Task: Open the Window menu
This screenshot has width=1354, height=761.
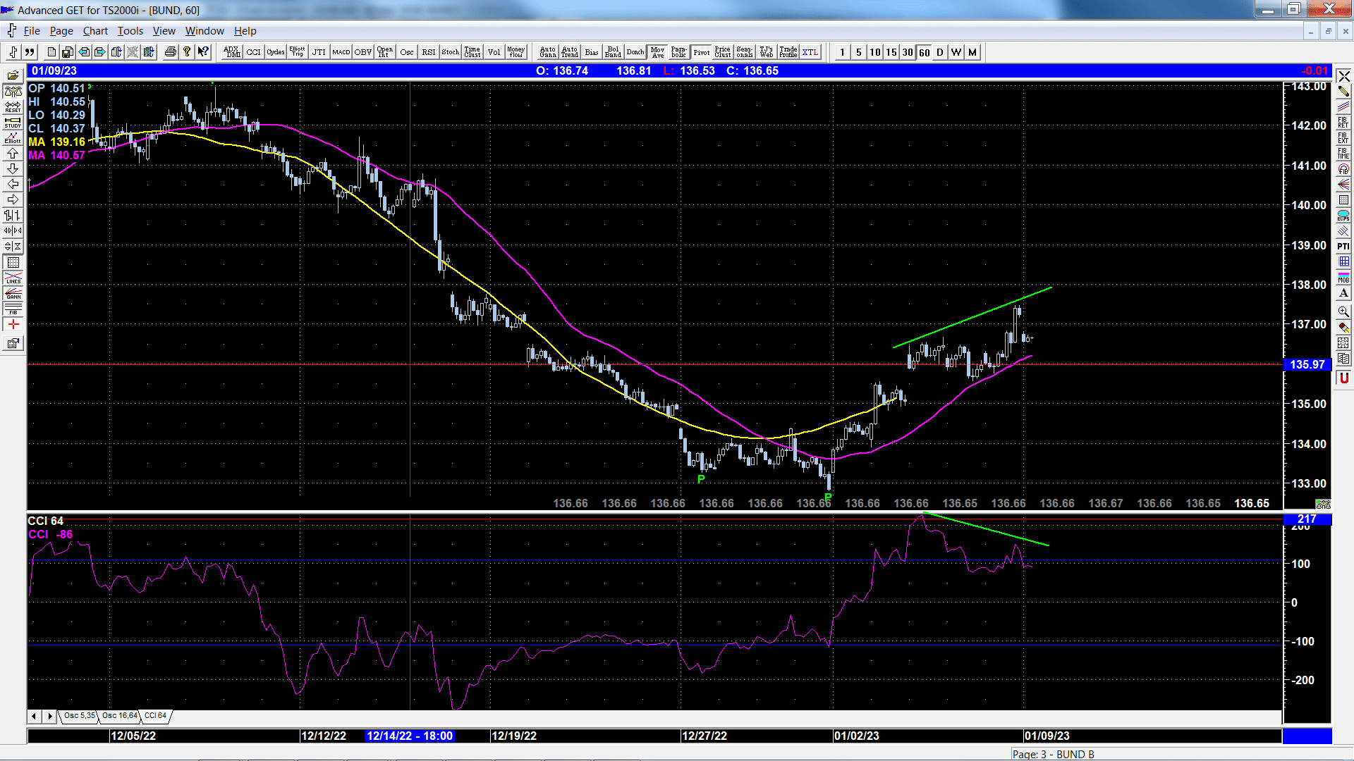Action: click(x=205, y=31)
